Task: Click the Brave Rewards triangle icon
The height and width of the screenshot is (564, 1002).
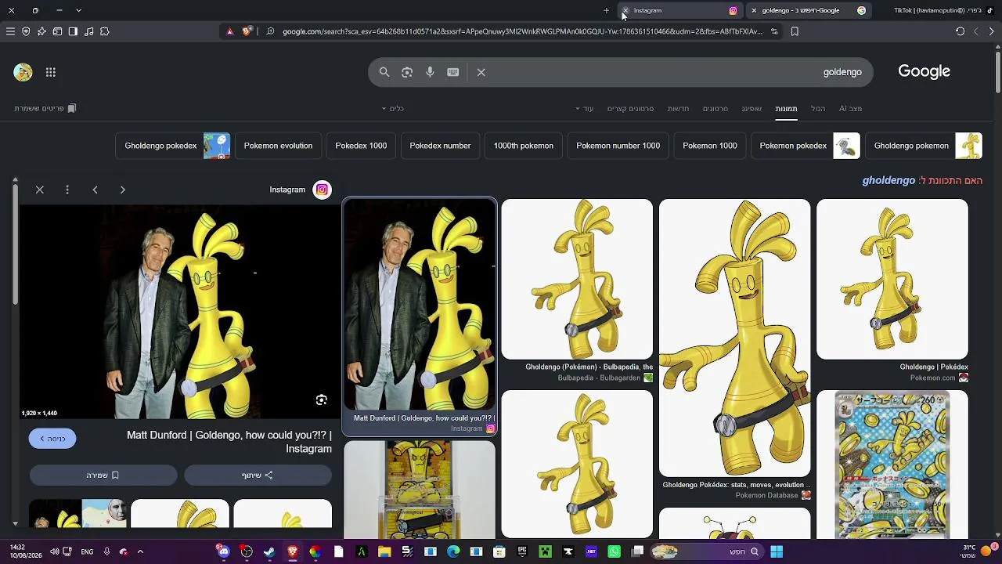Action: [x=229, y=31]
